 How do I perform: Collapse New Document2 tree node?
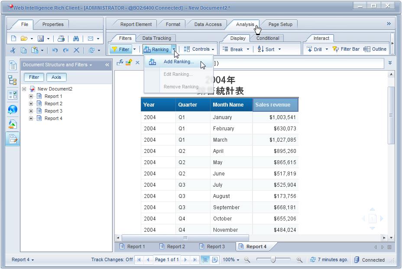pos(24,89)
